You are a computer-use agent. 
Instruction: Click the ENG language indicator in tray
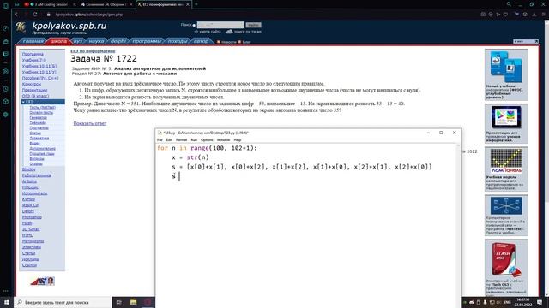507,302
